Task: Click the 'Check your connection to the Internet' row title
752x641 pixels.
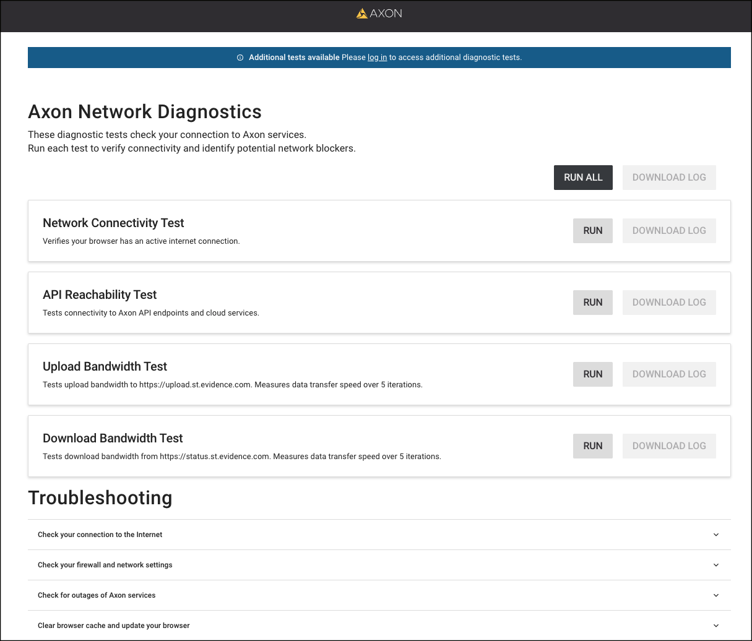Action: pyautogui.click(x=100, y=535)
